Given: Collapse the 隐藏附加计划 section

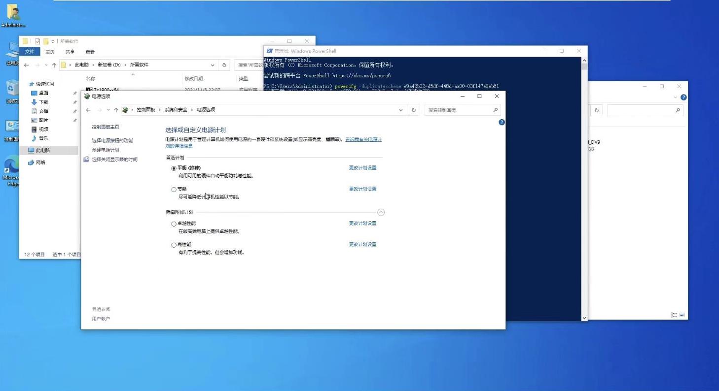Looking at the screenshot, I should [381, 212].
